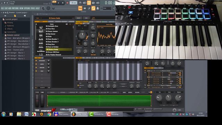Screen dimensions: 222x125
Task: Select the preset 'BA Analogika Bass'
Action: (52, 26)
